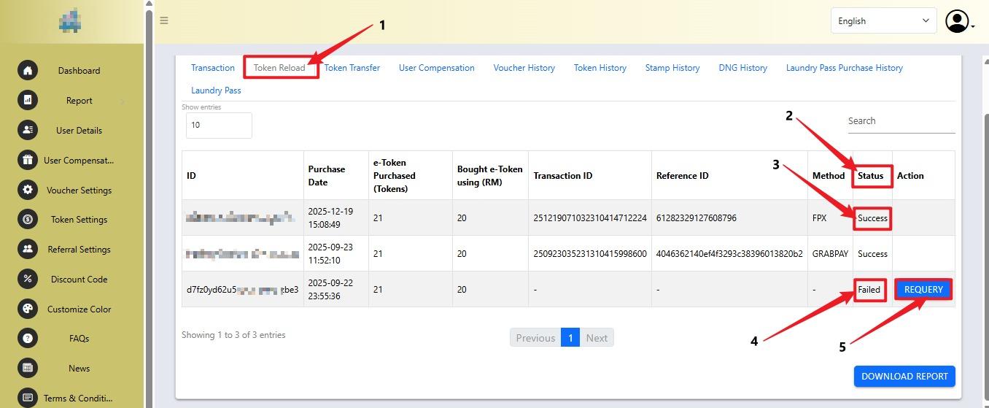
Task: Click the User Compensation gift icon
Action: pyautogui.click(x=28, y=160)
